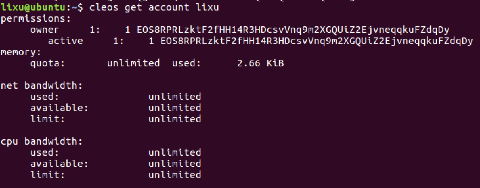Click the 'permissions:' heading
This screenshot has width=480, height=188.
coord(35,19)
